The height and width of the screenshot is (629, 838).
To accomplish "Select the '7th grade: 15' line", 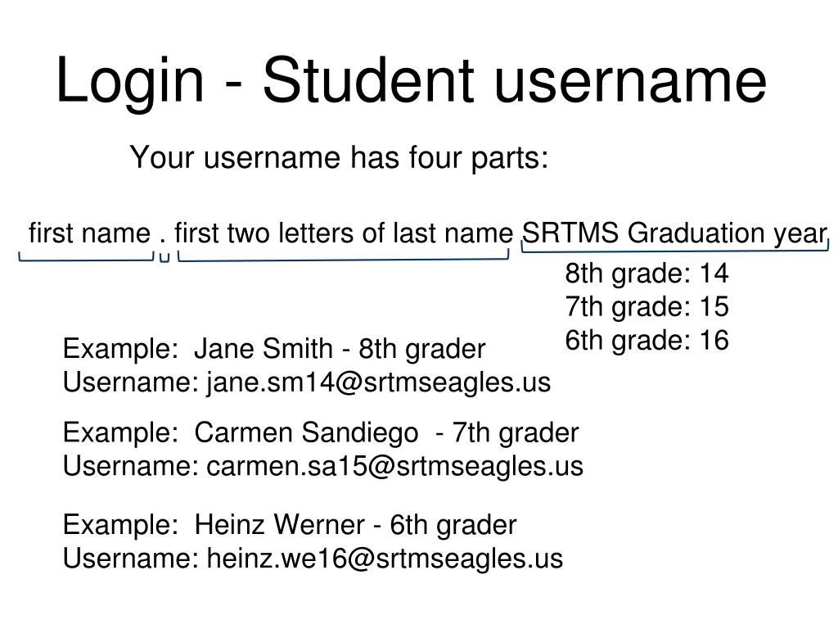I will pos(647,307).
